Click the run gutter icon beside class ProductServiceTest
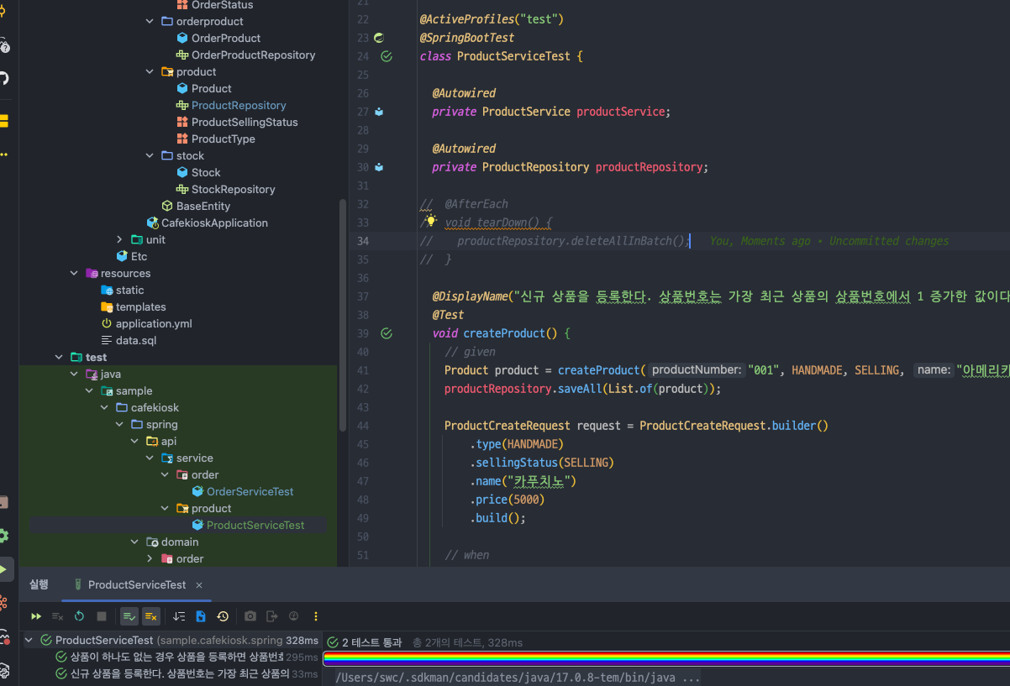Screen dimensions: 1010x686 (387, 56)
